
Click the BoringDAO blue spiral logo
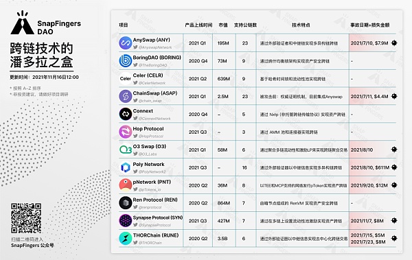(x=126, y=60)
